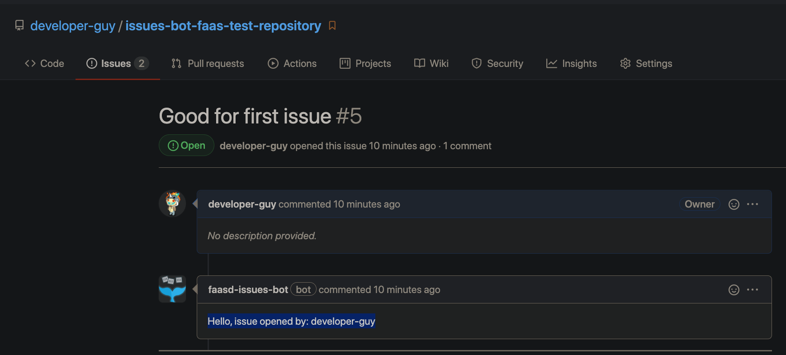This screenshot has width=786, height=355.
Task: Click the Code angle-brackets icon
Action: point(30,63)
